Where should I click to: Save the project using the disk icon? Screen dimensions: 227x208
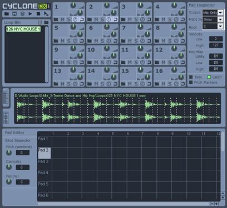(x=14, y=14)
